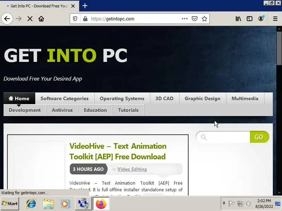Go back using the Firefox back arrow
Viewport: 282px width, 211px height.
coord(7,19)
